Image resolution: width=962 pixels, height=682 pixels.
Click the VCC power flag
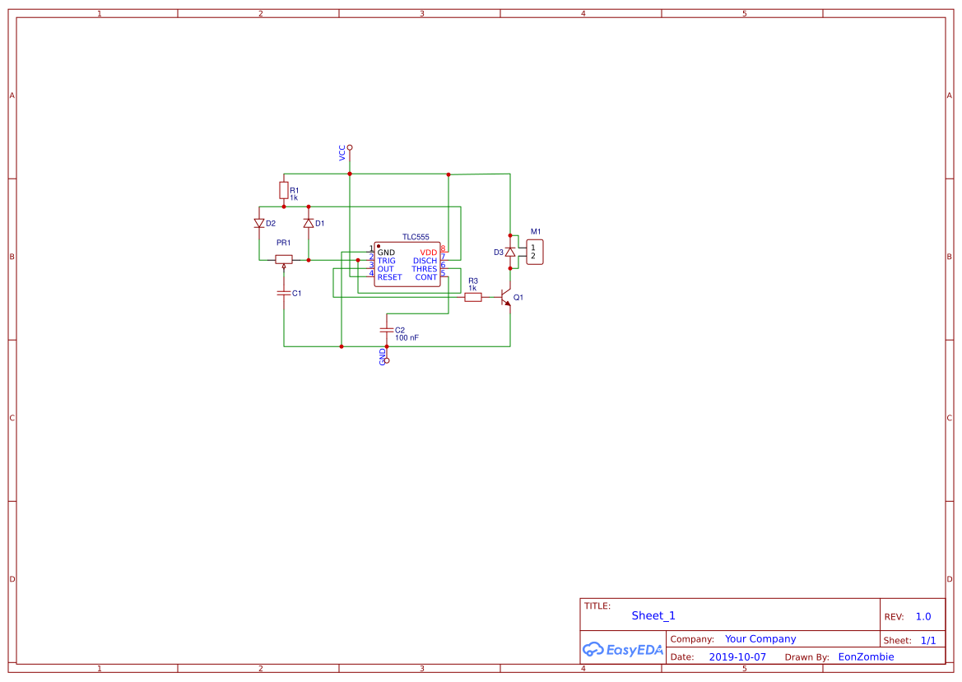tap(349, 149)
